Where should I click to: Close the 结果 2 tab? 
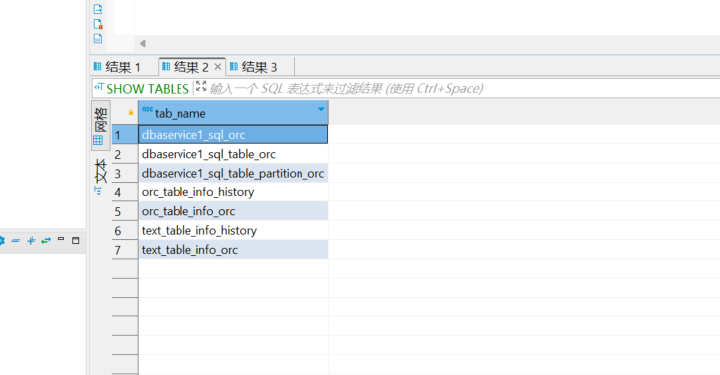[218, 67]
